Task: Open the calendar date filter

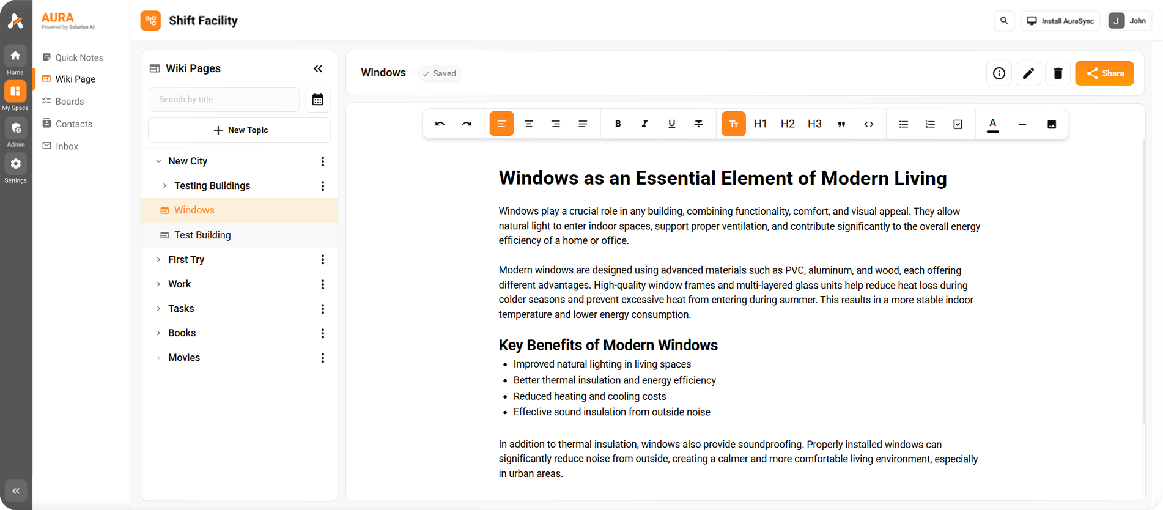Action: click(317, 100)
